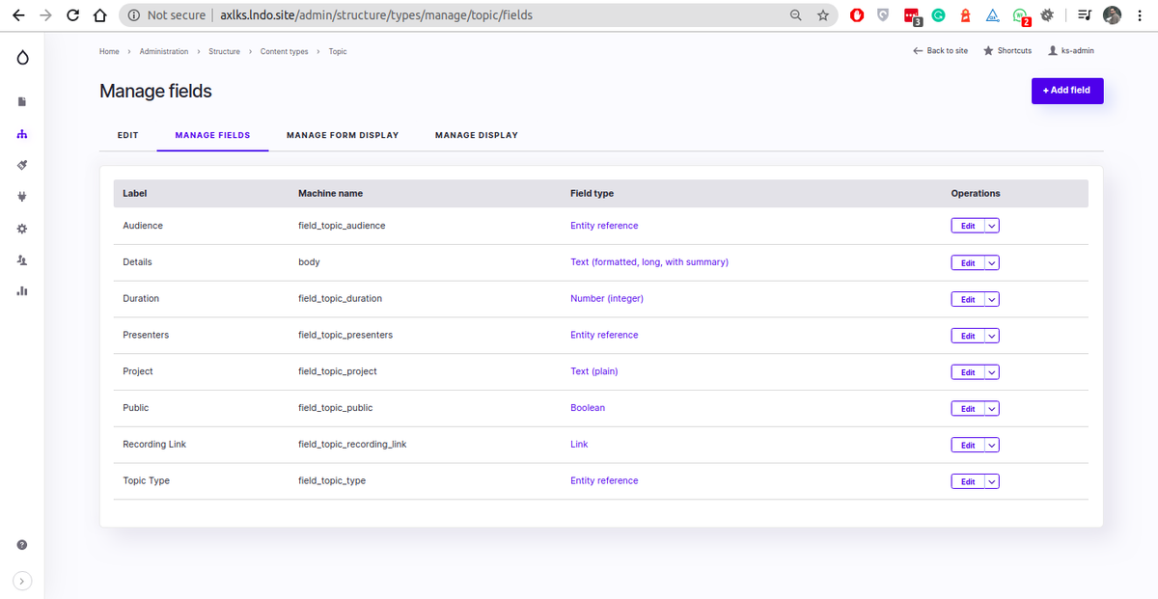1158x599 pixels.
Task: Click Home in breadcrumb
Action: tap(109, 51)
